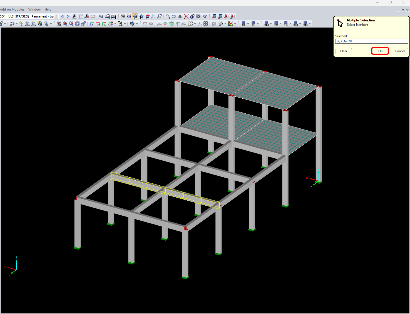Open the Add-on Modules menu

coord(12,9)
